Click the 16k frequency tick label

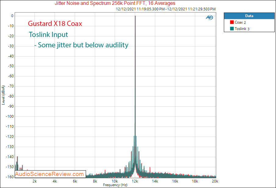175,181
